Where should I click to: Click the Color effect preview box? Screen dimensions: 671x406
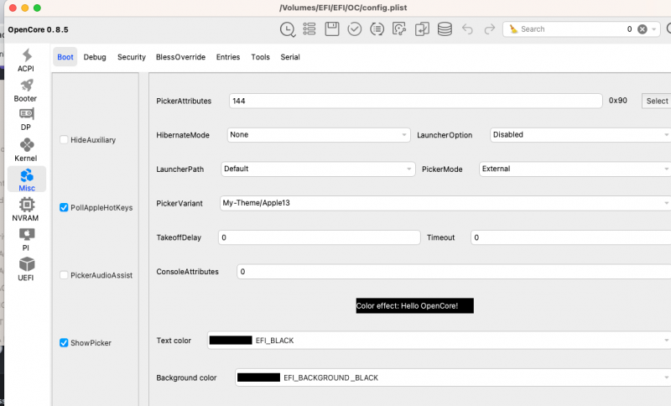[414, 306]
